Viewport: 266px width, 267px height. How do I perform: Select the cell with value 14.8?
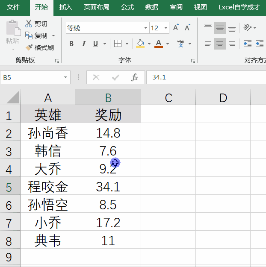[108, 132]
